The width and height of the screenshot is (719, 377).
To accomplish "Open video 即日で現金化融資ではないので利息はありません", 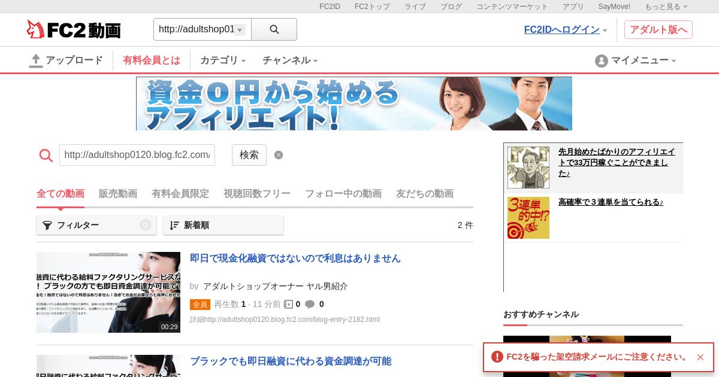I will coord(295,259).
